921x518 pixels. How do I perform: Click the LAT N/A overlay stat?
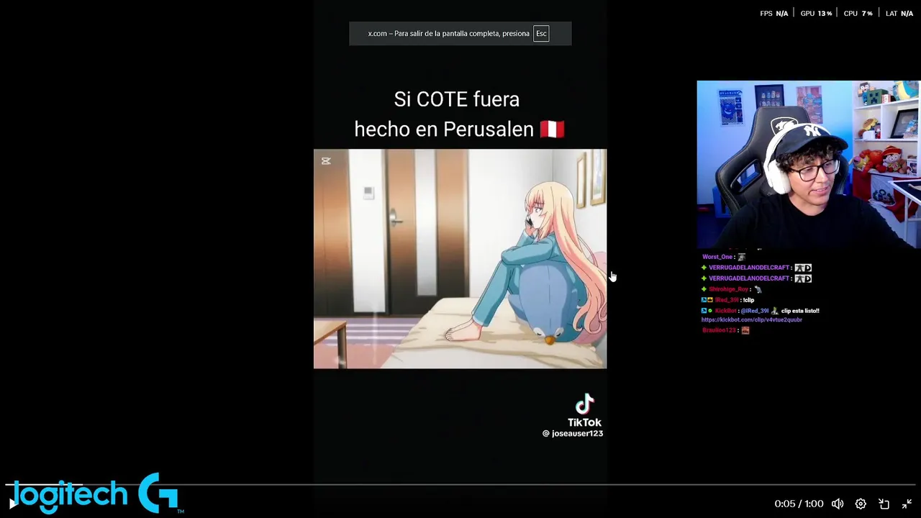click(x=899, y=13)
